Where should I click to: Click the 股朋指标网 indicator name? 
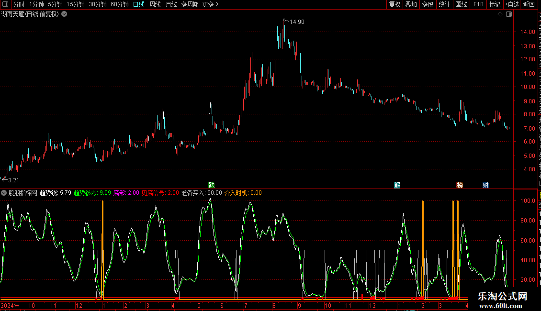23,193
